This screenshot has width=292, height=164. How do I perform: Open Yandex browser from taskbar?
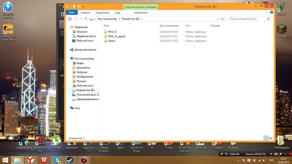click(31, 160)
